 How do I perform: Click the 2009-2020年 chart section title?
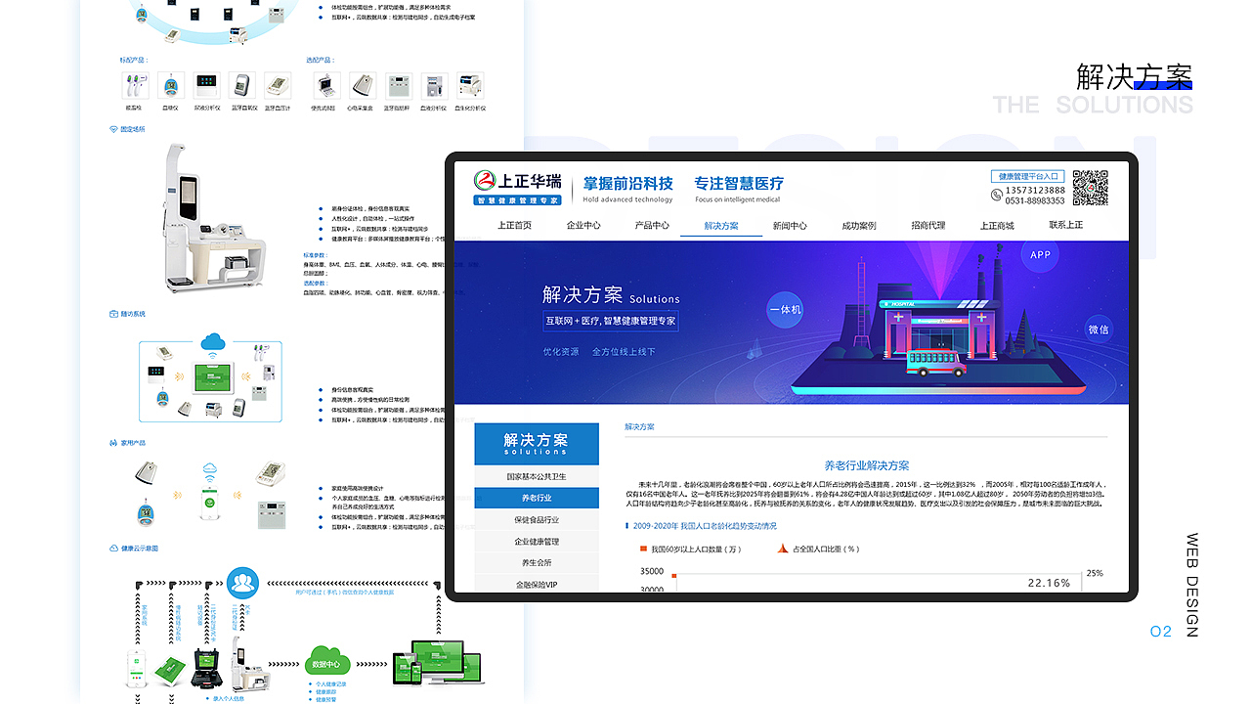pyautogui.click(x=705, y=525)
